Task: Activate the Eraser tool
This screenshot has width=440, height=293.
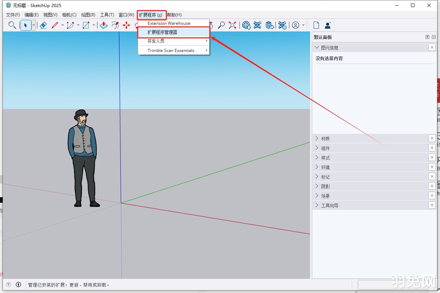Action: pyautogui.click(x=43, y=25)
